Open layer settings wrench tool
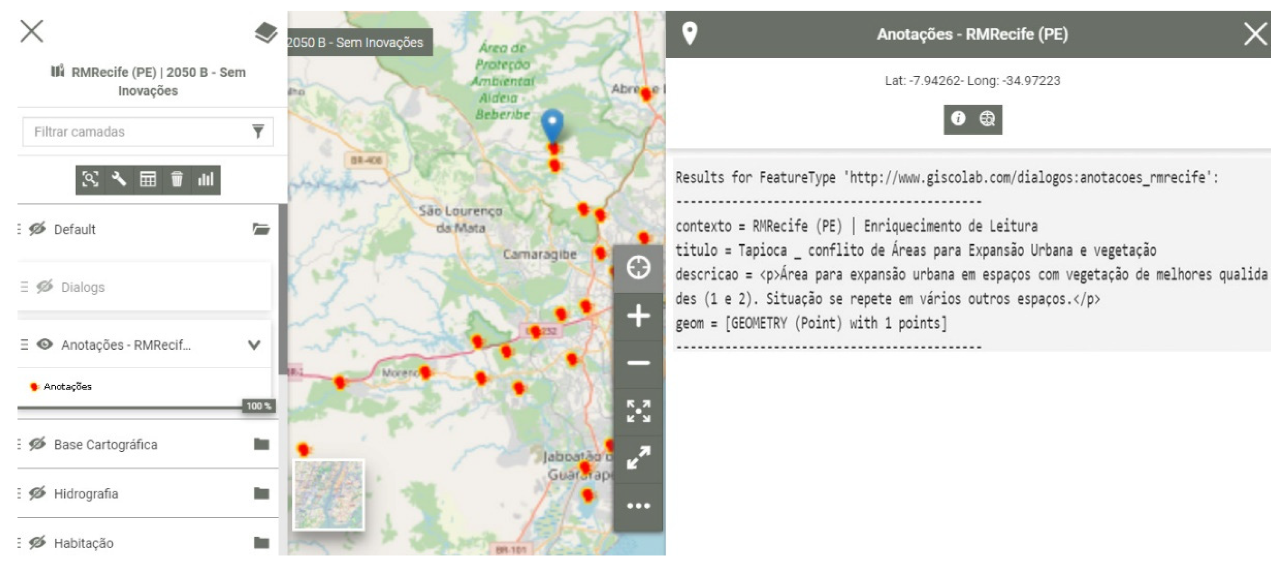This screenshot has width=1281, height=565. [119, 179]
